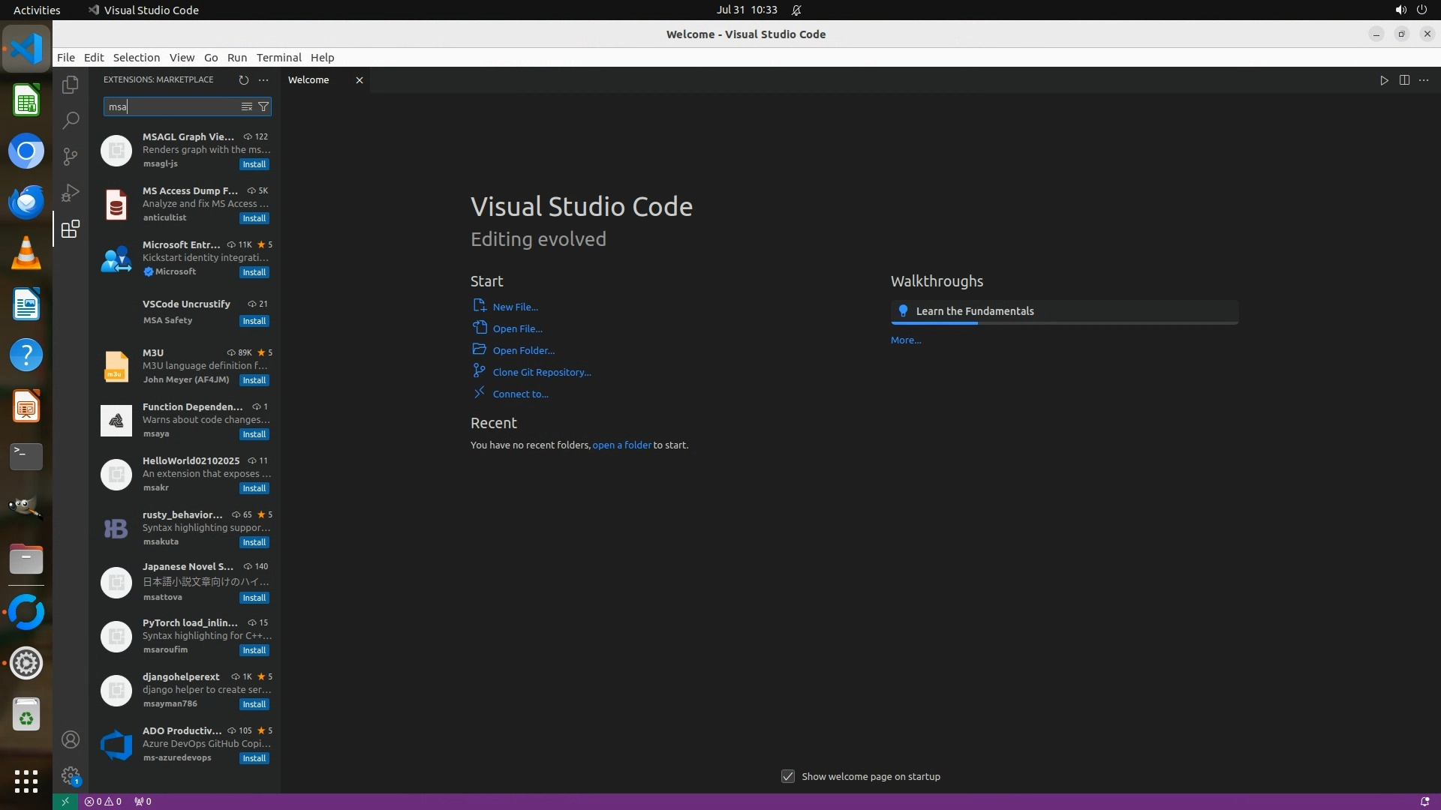1441x810 pixels.
Task: Open the Manage gear menu
Action: coord(71,775)
